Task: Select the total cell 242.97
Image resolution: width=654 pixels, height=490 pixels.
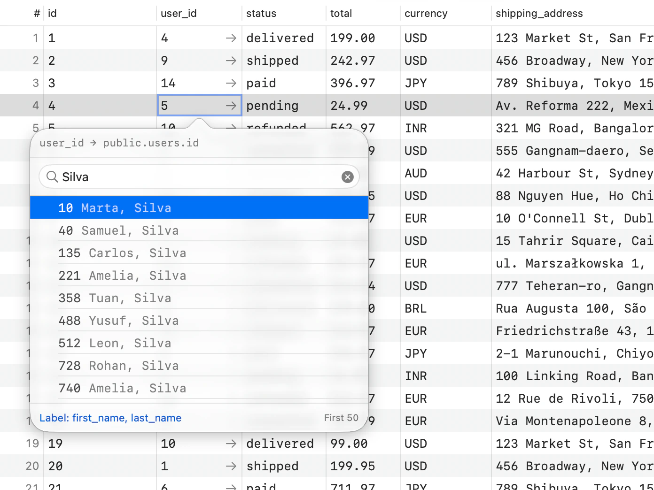Action: pos(363,61)
